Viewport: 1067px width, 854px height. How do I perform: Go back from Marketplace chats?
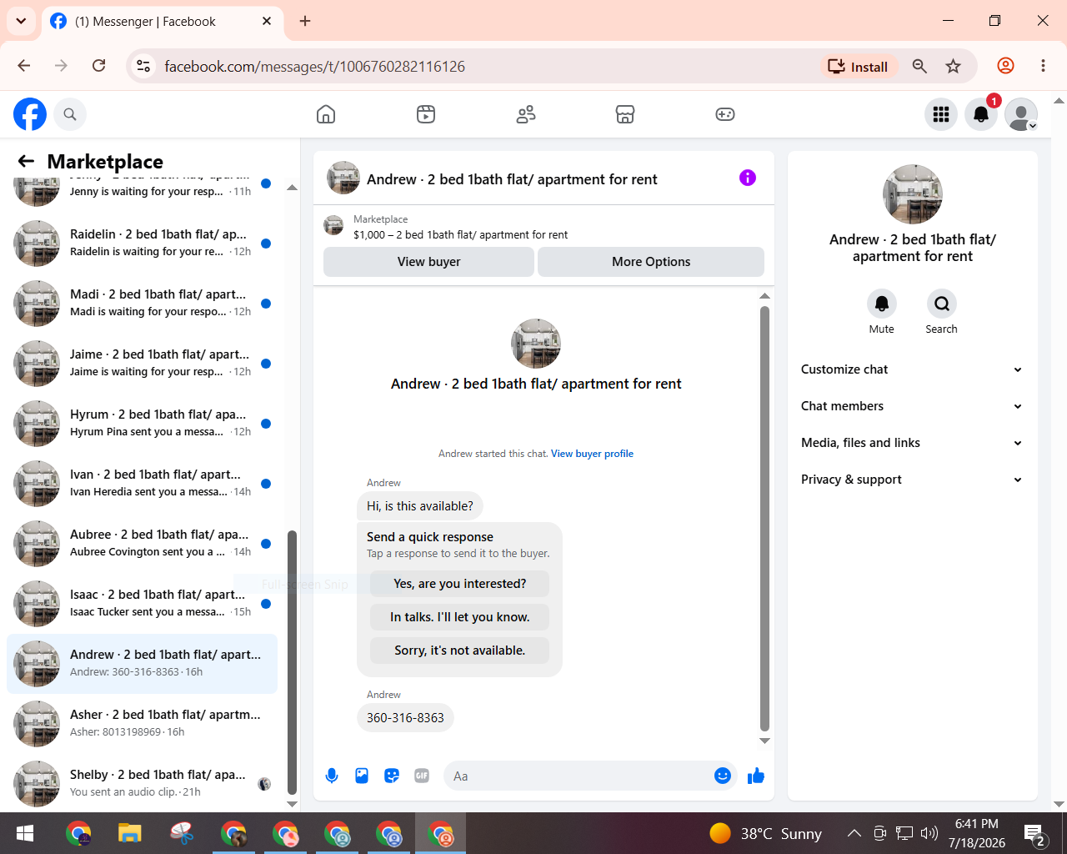click(27, 161)
